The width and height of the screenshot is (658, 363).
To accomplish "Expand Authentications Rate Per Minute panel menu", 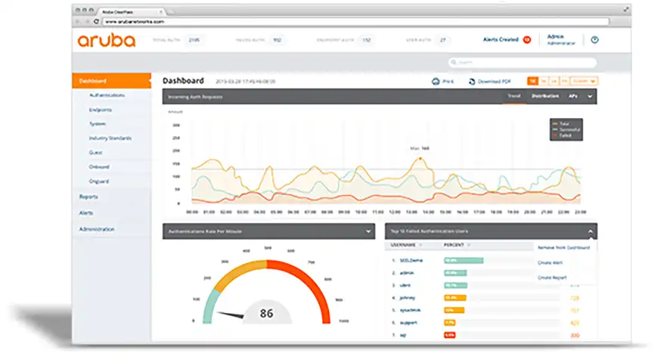I will (368, 230).
